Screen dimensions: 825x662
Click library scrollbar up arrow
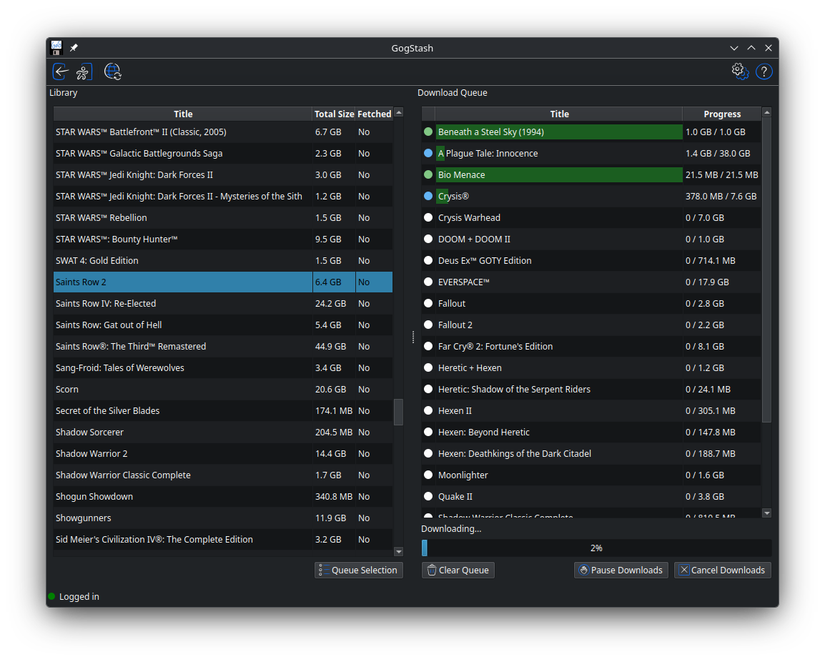(398, 112)
